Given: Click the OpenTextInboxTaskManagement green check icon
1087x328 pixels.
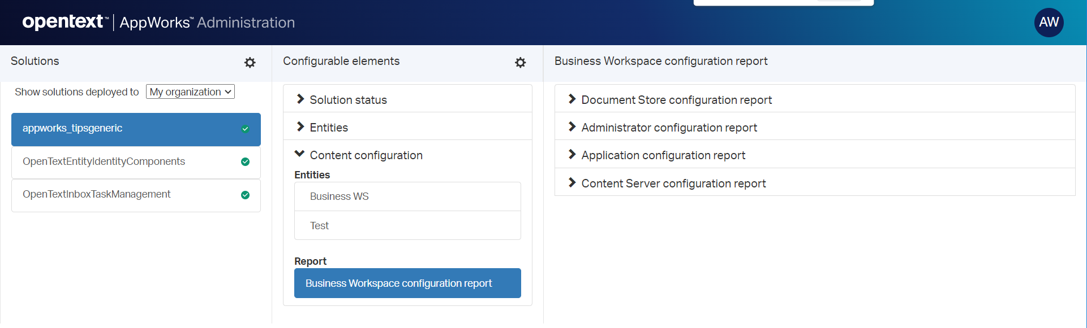Looking at the screenshot, I should tap(245, 195).
